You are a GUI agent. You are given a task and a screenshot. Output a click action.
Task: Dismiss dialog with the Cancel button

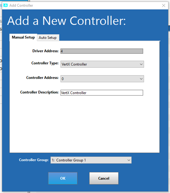tap(104, 178)
